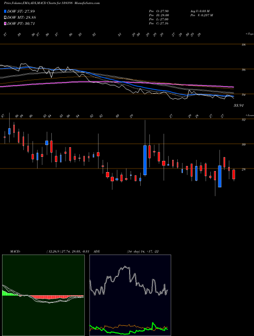
Task: Click the 'Pre L: 27.00' value
Action: (159, 19)
